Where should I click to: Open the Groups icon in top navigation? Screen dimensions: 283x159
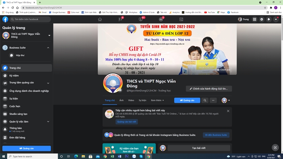(161, 19)
